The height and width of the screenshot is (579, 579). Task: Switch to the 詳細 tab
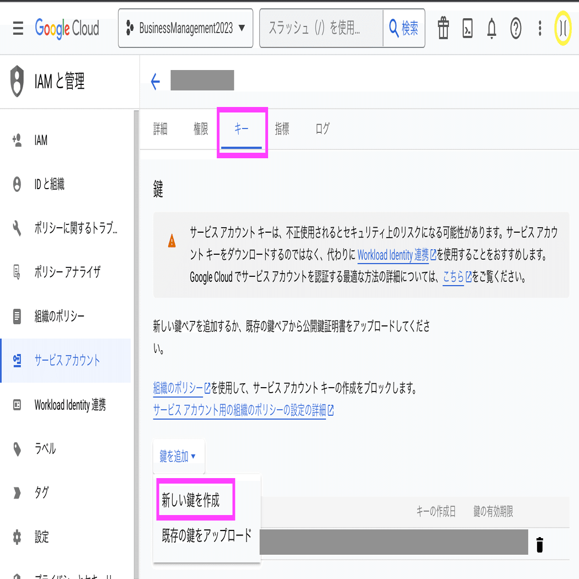(x=159, y=128)
